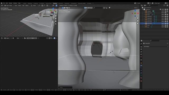Open the Object Mode dropdown
Screen dimensions: 169x95
coord(9,6)
